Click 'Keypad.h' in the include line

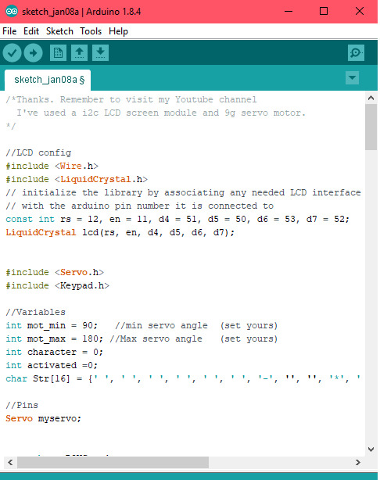(x=82, y=285)
